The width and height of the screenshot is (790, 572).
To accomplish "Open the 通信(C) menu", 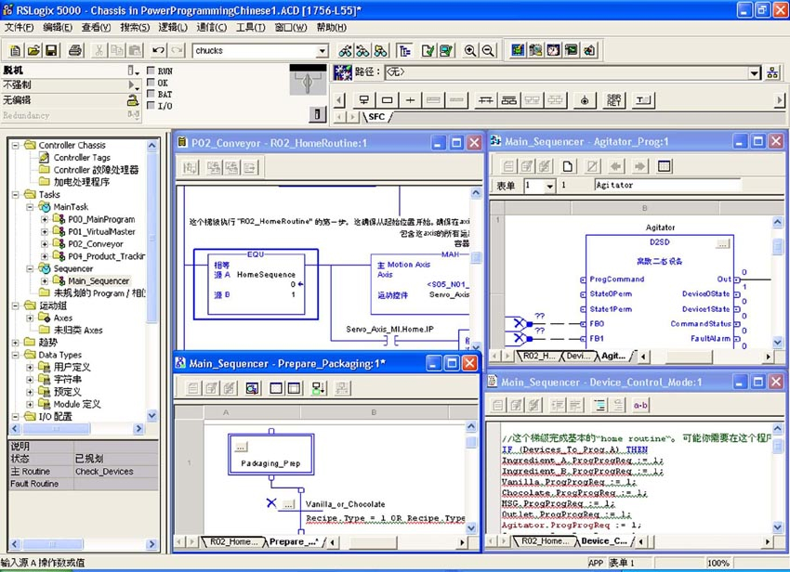I will click(211, 27).
